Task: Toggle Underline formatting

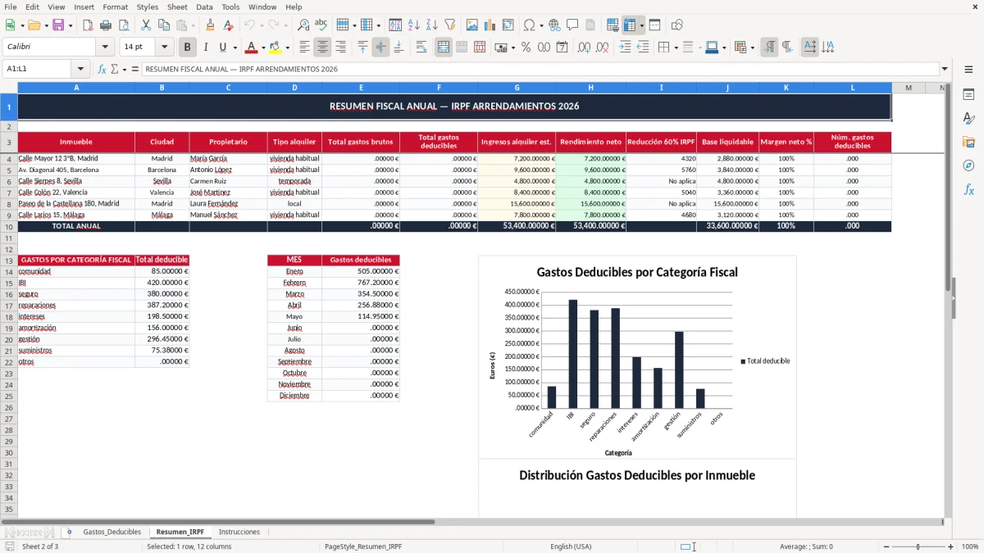Action: pyautogui.click(x=222, y=48)
